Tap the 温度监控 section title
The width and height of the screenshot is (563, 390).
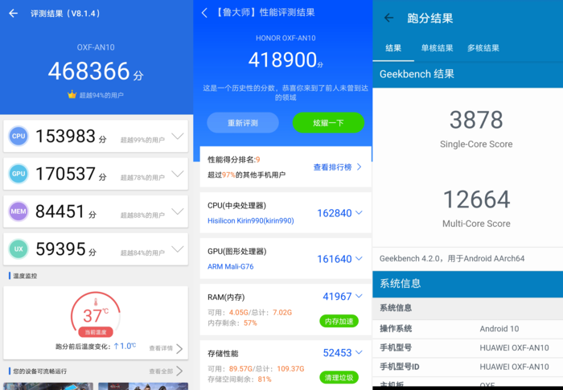point(25,276)
